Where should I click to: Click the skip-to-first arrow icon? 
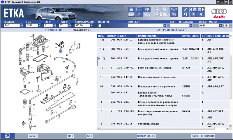coord(193,14)
